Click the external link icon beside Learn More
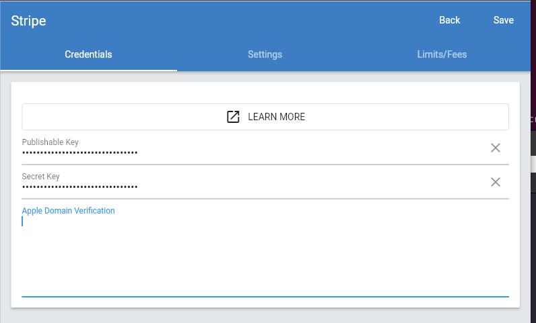The width and height of the screenshot is (536, 323). click(x=233, y=117)
